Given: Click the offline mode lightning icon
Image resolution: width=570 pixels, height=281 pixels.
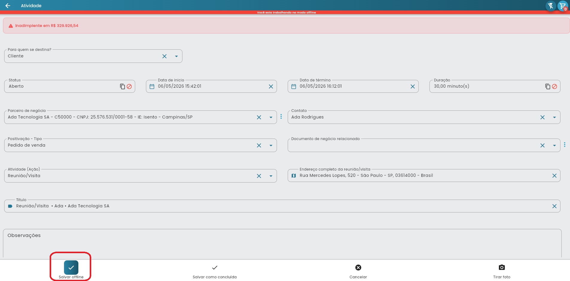Looking at the screenshot, I should (551, 6).
